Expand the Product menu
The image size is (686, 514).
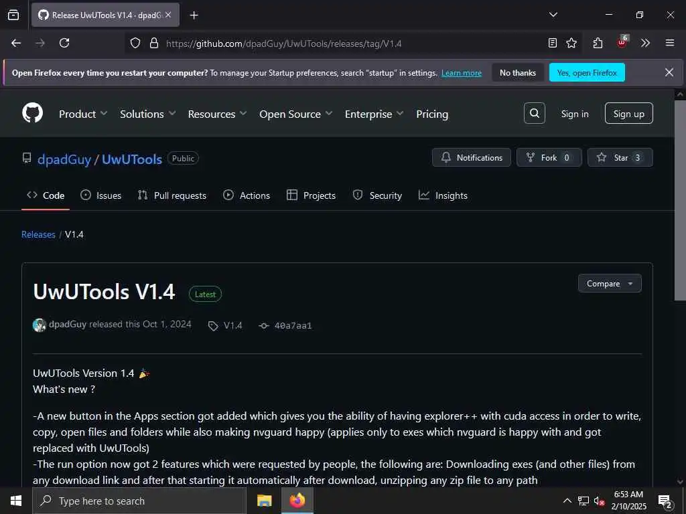tap(83, 114)
